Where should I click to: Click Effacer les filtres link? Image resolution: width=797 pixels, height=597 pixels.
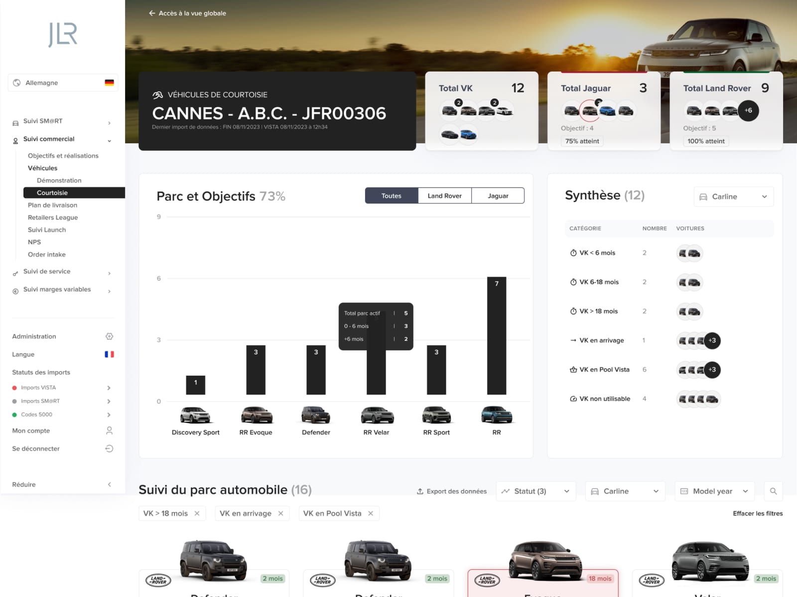[x=758, y=513]
